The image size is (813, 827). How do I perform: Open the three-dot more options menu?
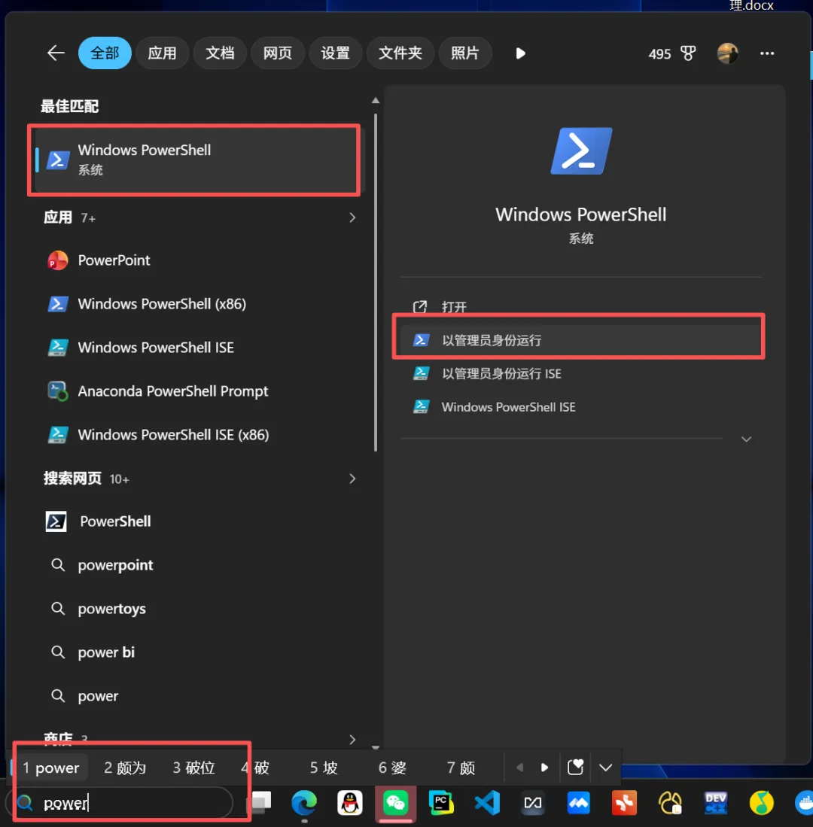(x=766, y=53)
